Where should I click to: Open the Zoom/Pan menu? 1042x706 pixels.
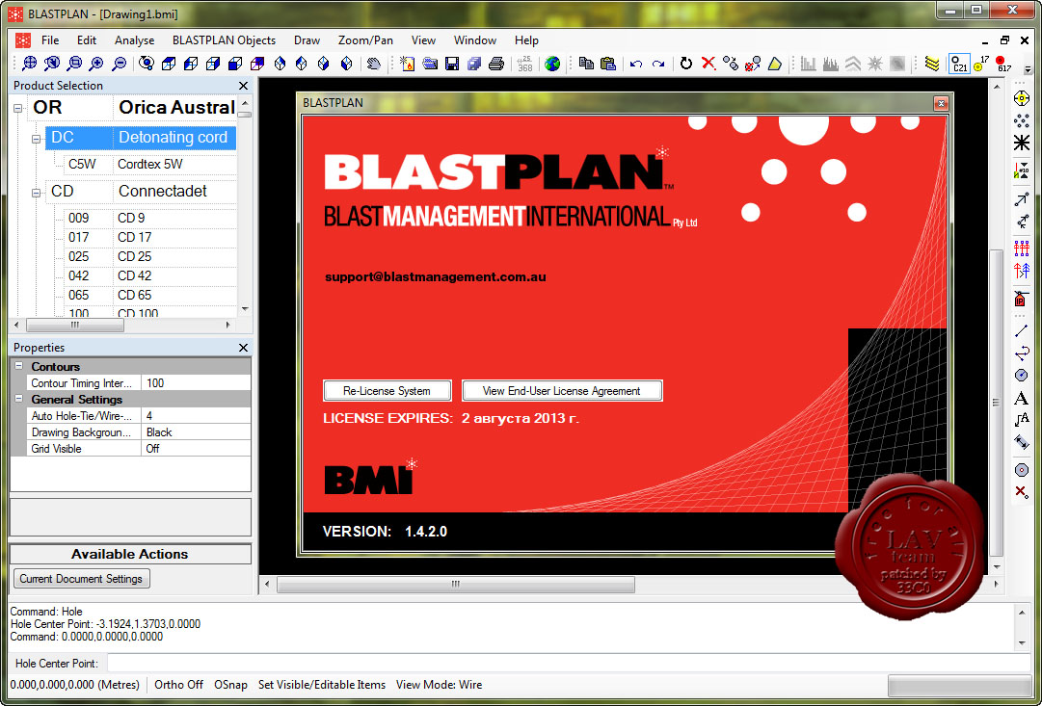coord(365,40)
